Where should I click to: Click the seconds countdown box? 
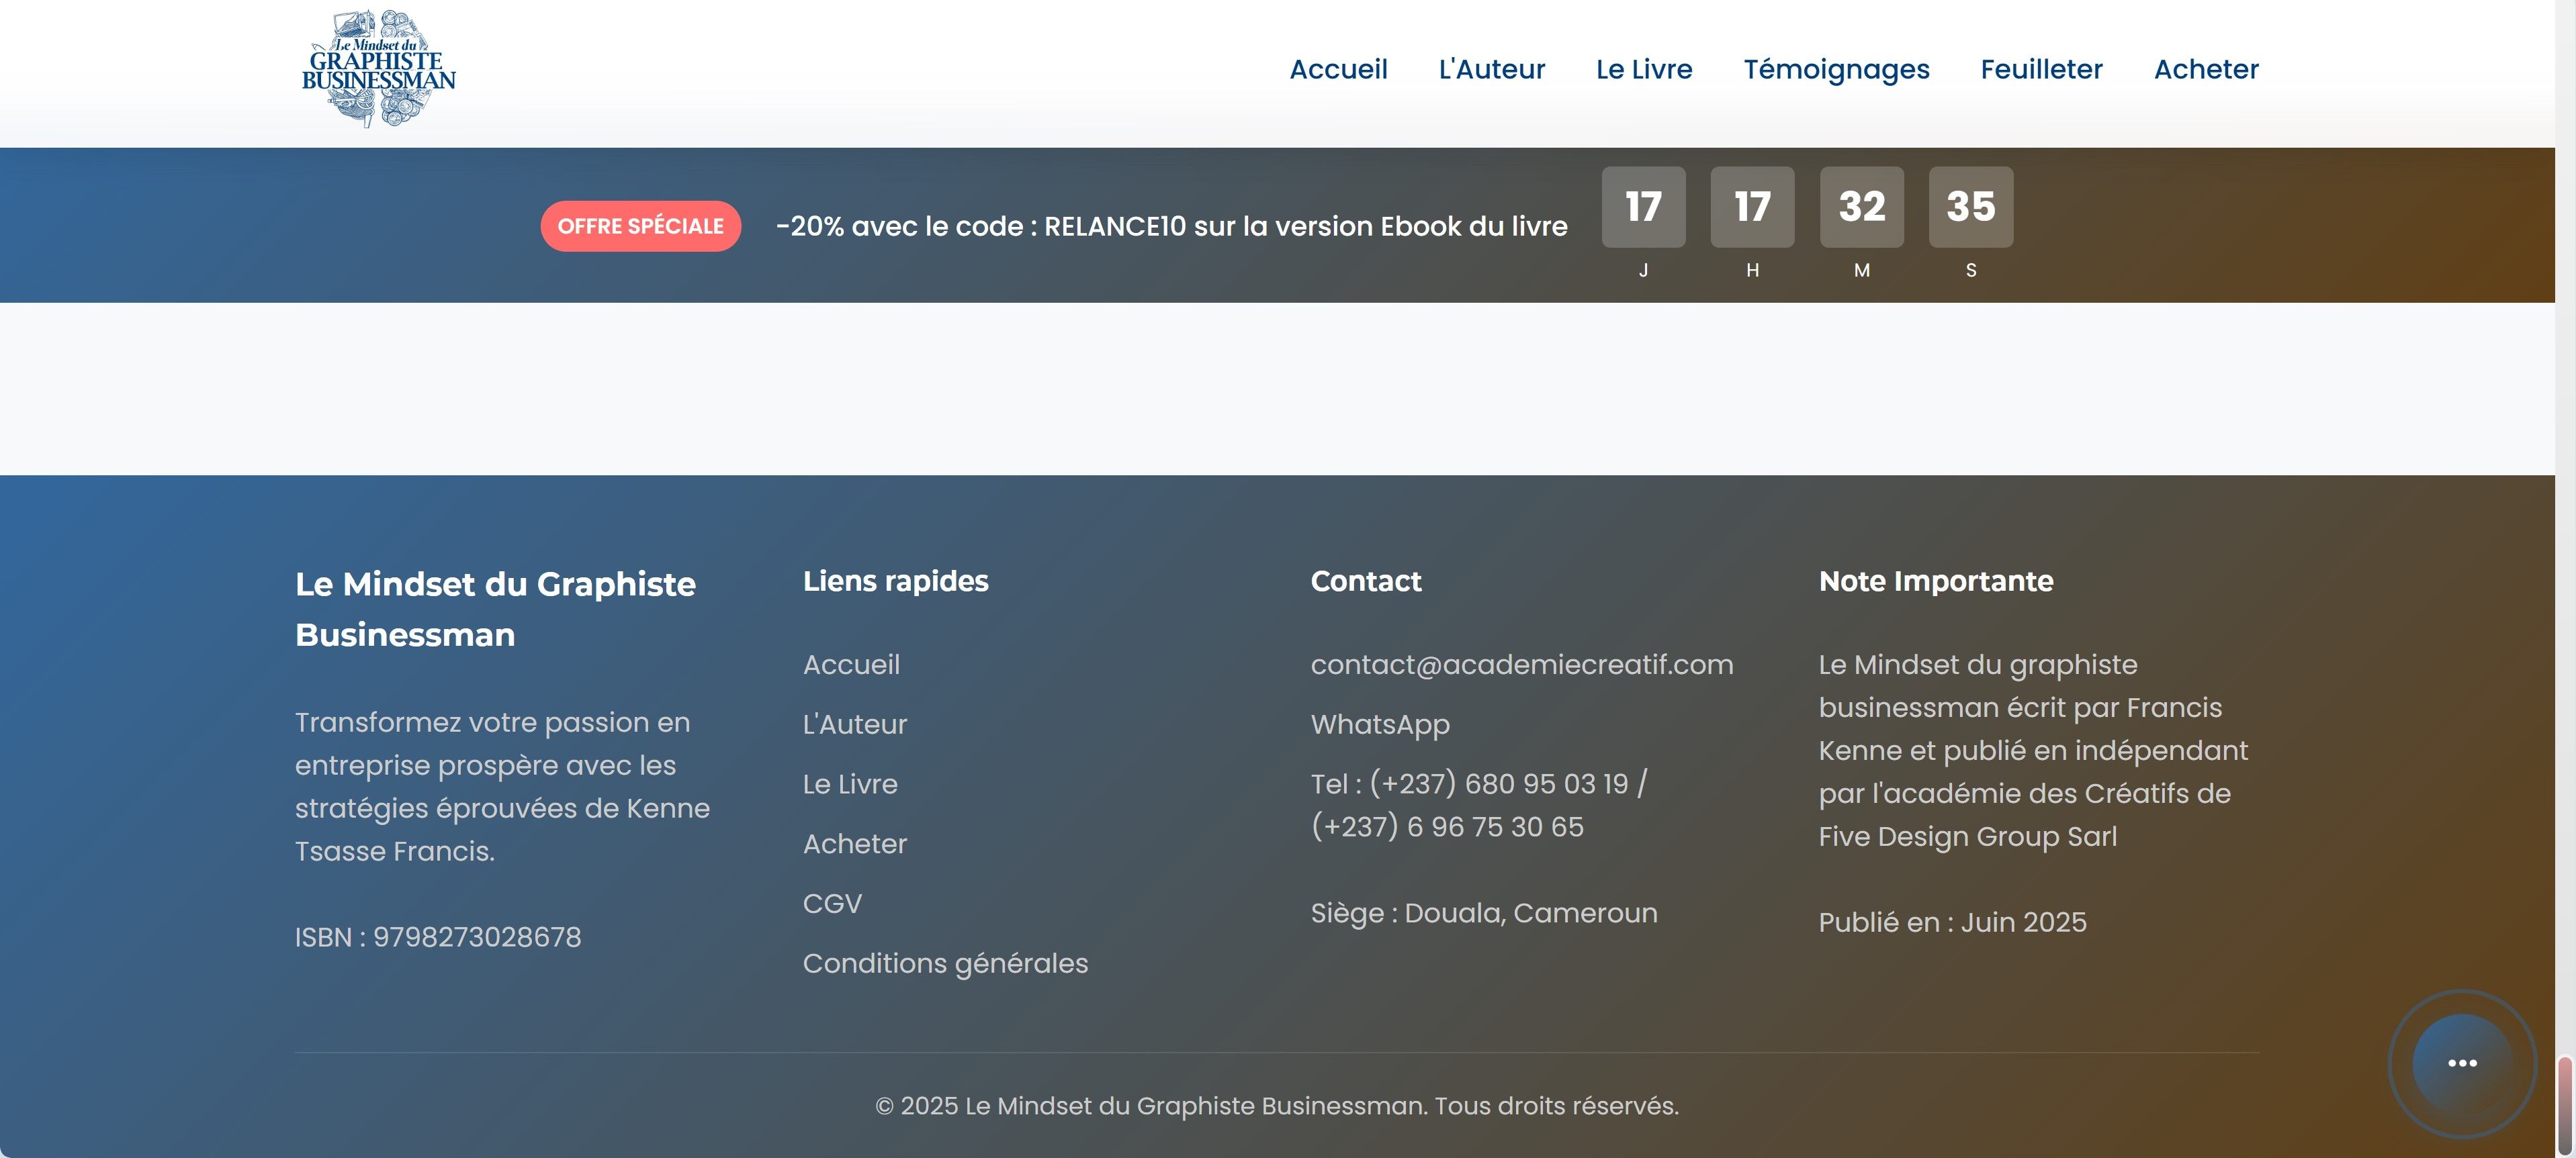point(1970,207)
